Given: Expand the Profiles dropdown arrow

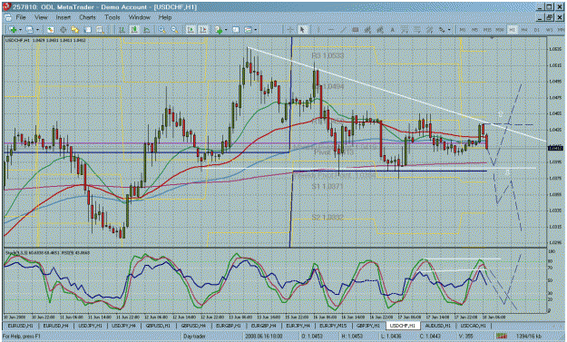Looking at the screenshot, I should [37, 30].
